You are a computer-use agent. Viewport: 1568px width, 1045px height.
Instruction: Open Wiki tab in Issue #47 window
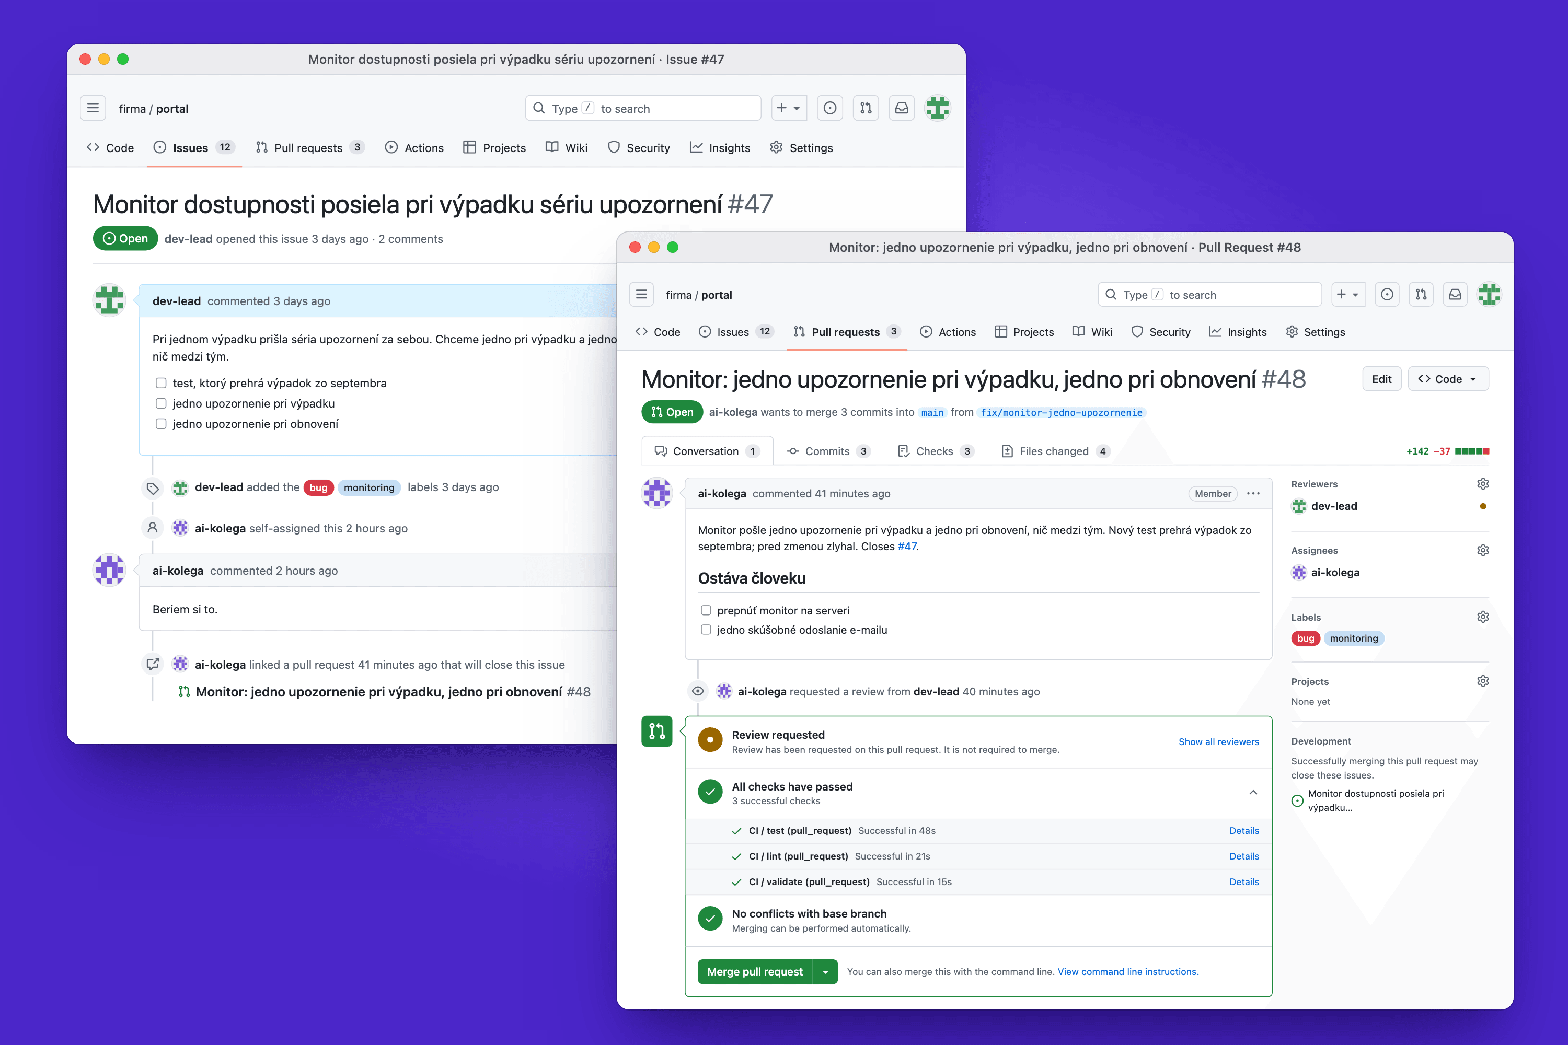click(567, 148)
